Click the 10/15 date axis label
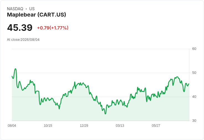Image resolution: width=204 pixels, height=140 pixels. click(48, 126)
